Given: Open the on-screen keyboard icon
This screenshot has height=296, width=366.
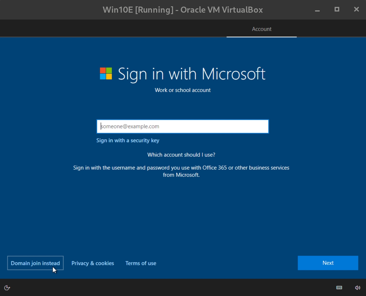Looking at the screenshot, I should (339, 288).
